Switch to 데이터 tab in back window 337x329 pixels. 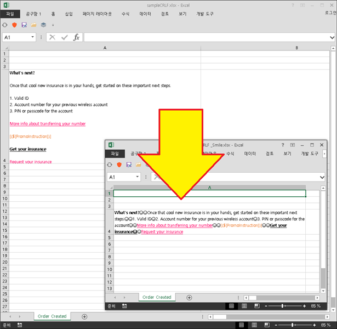[x=145, y=14]
